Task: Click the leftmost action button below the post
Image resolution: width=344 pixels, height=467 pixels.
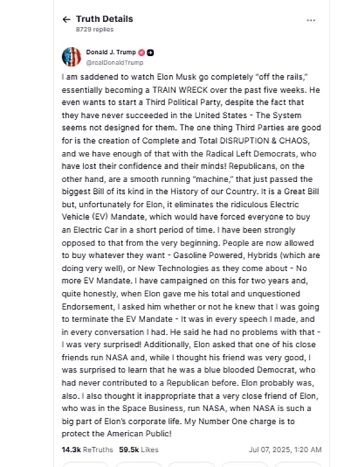Action: [85, 464]
